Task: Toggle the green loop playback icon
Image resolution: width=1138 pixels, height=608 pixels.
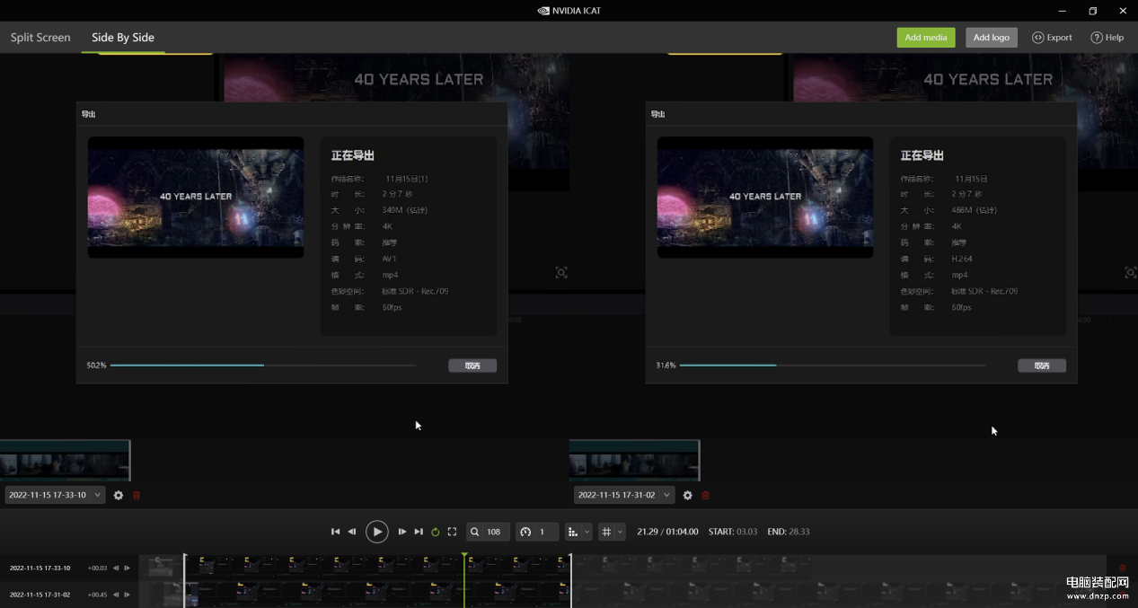Action: point(436,532)
